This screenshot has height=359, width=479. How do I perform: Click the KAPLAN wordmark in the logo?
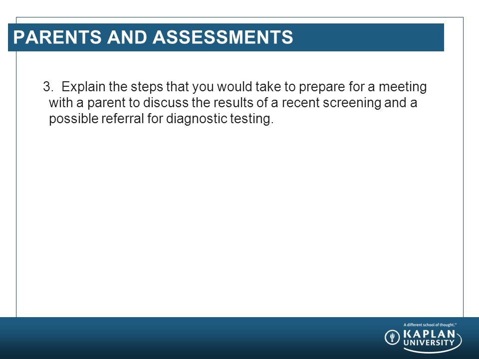coord(429,334)
